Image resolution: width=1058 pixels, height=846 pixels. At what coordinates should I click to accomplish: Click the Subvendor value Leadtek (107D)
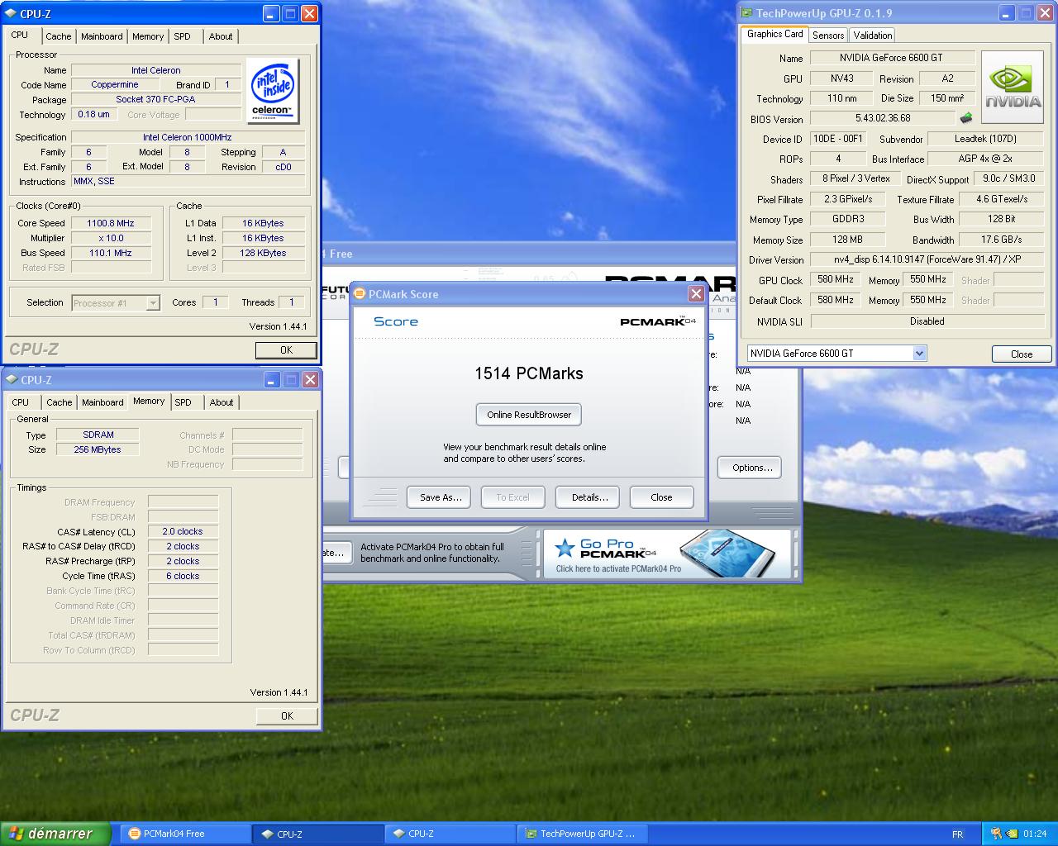985,139
